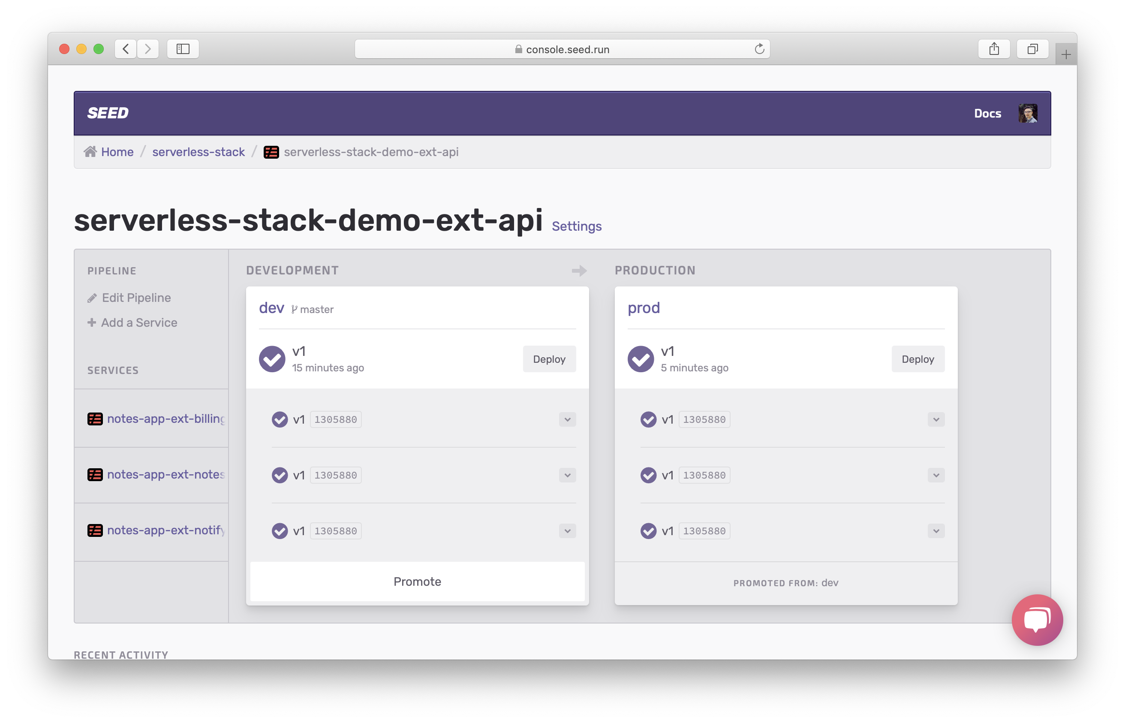The height and width of the screenshot is (723, 1125).
Task: Click Deploy button in prod stage
Action: tap(917, 359)
